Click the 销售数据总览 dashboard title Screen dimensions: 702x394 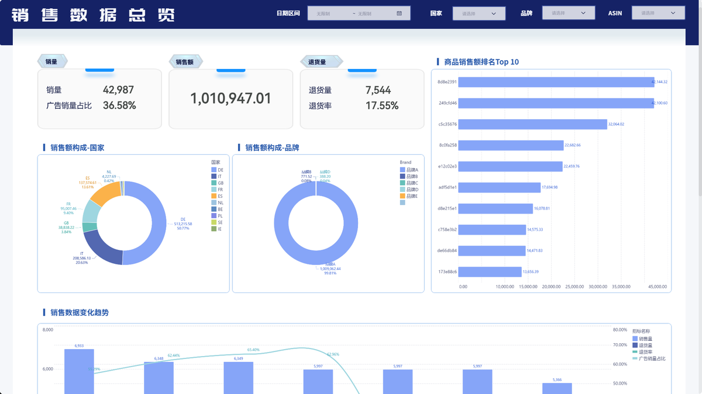click(92, 15)
